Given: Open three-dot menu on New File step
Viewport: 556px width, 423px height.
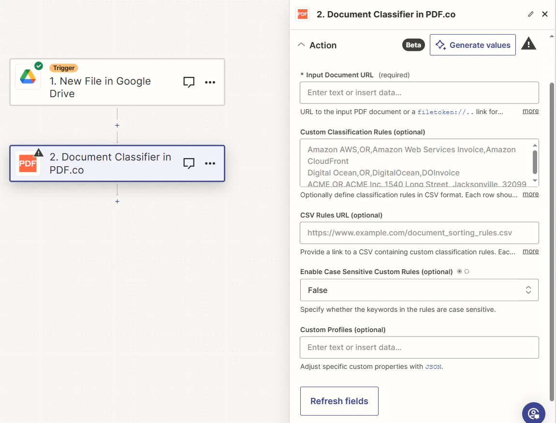Looking at the screenshot, I should (210, 82).
